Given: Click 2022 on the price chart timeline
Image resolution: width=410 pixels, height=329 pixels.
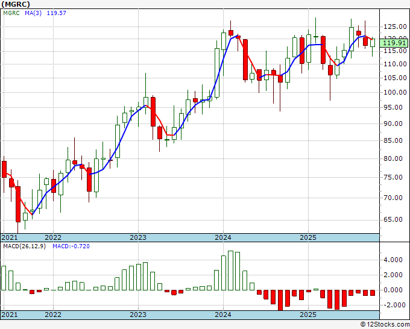Looking at the screenshot, I should click(x=53, y=237).
